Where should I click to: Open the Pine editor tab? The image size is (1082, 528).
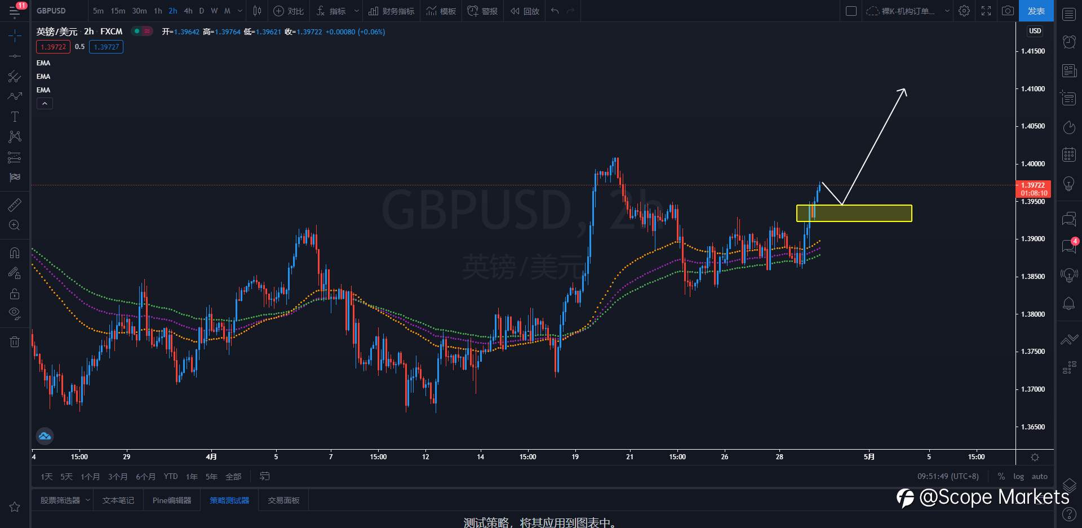click(171, 500)
